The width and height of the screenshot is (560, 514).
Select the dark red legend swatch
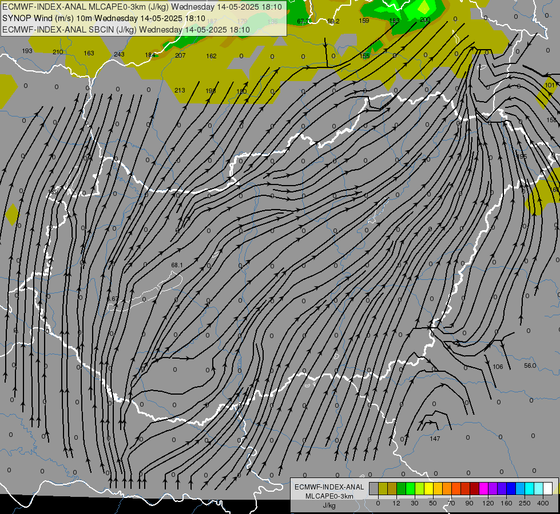point(474,488)
